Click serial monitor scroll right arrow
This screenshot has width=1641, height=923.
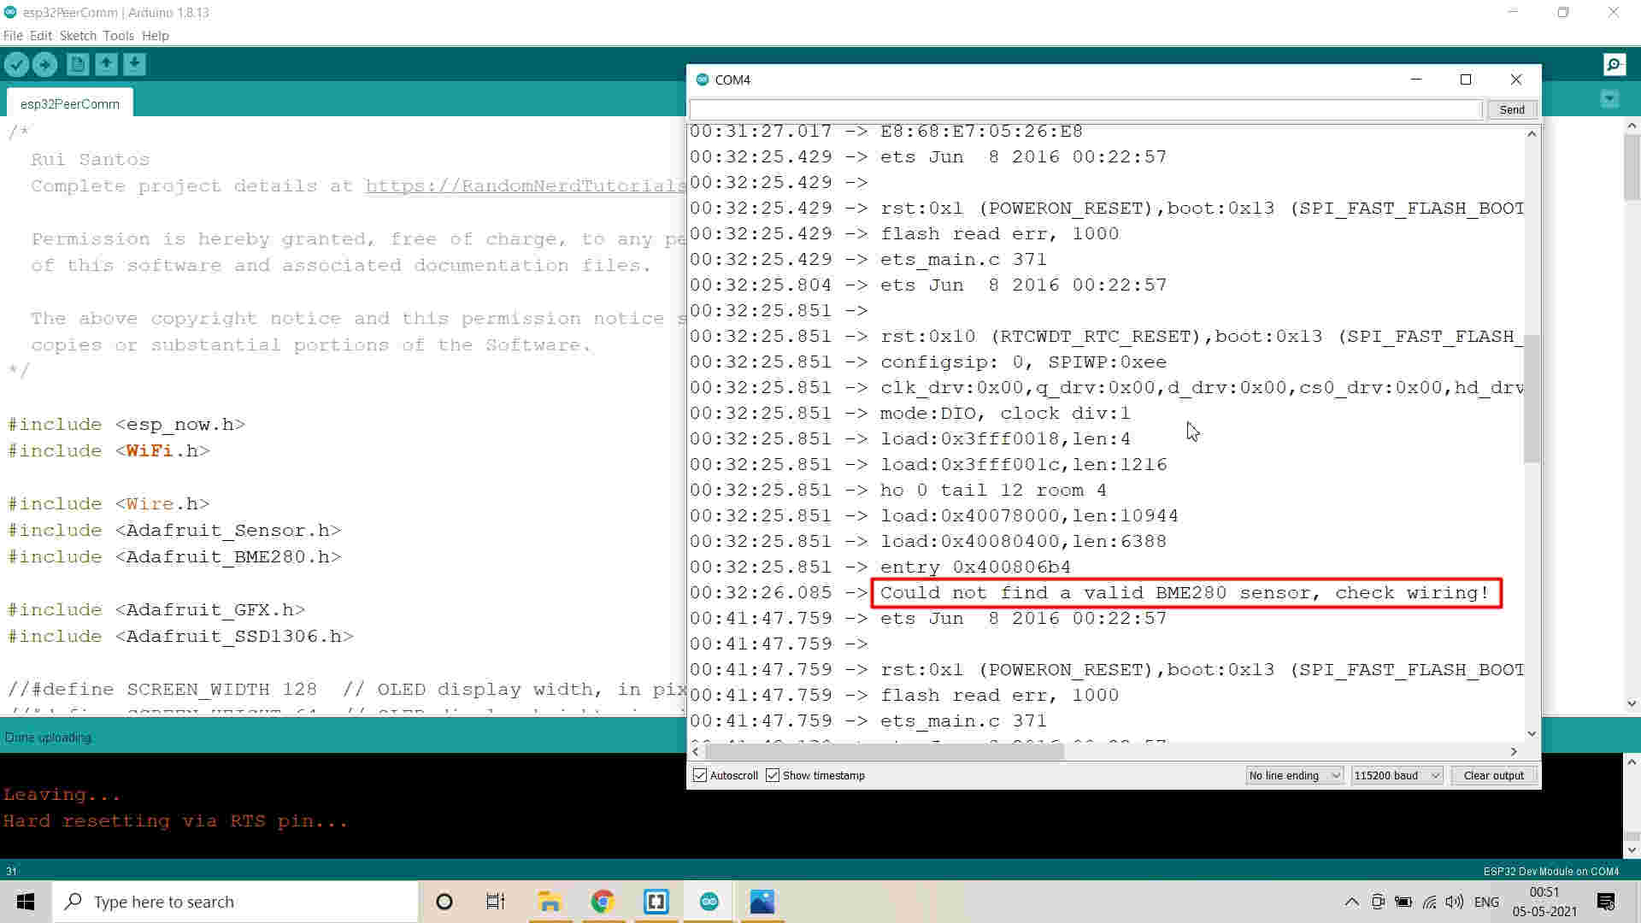coord(1514,751)
